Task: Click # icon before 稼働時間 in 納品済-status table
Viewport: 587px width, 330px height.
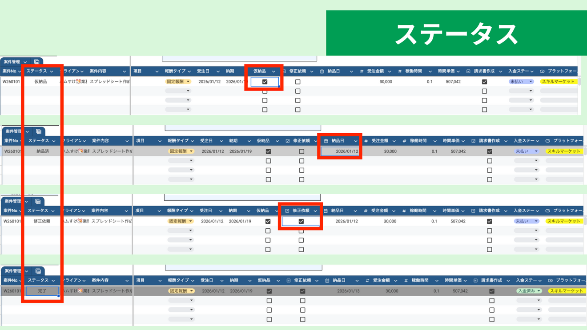Action: pyautogui.click(x=404, y=141)
